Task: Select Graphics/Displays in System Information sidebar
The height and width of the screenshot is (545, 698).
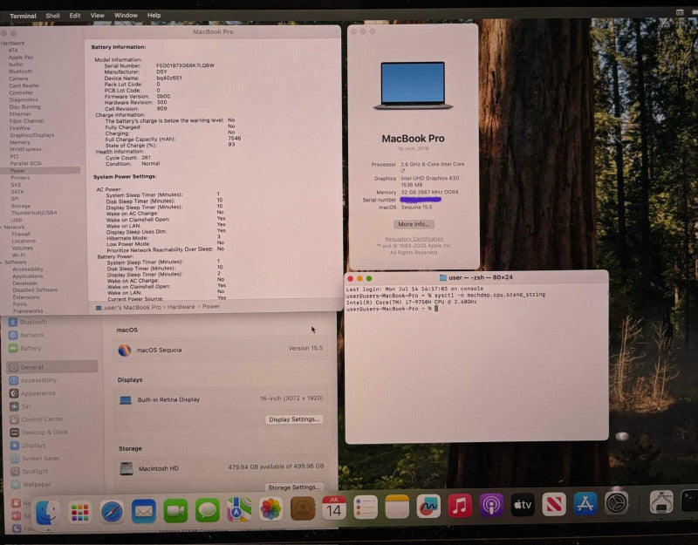Action: pos(32,135)
